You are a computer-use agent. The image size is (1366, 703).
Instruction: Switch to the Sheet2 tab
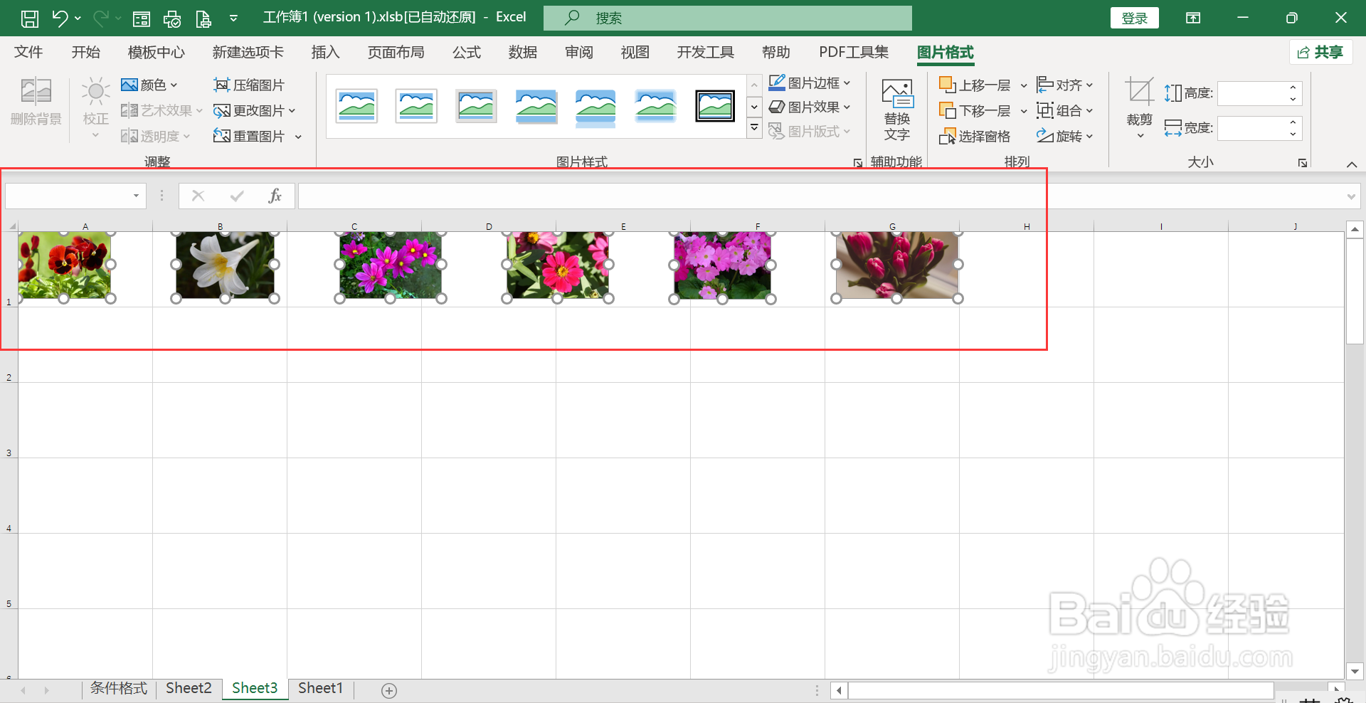point(189,688)
